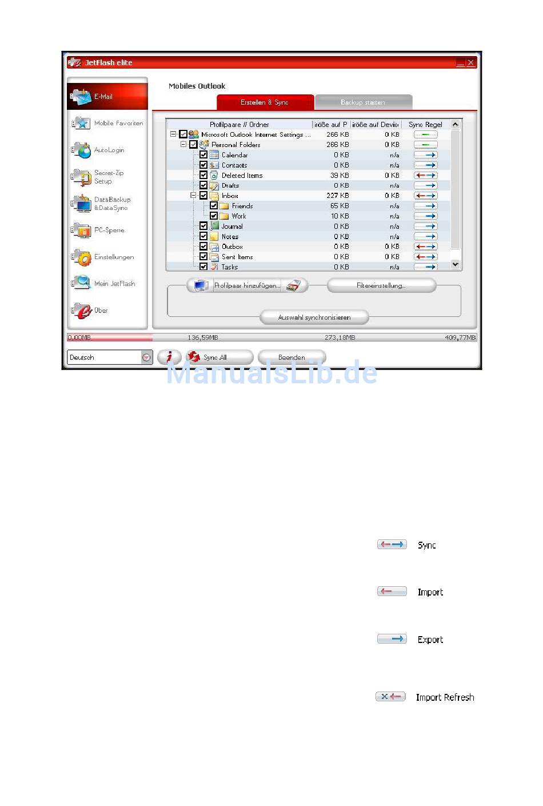
Task: Change sync rule for Sent Items
Action: (x=426, y=257)
